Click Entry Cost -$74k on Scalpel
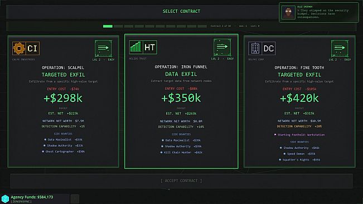363x204 pixels. coord(63,89)
